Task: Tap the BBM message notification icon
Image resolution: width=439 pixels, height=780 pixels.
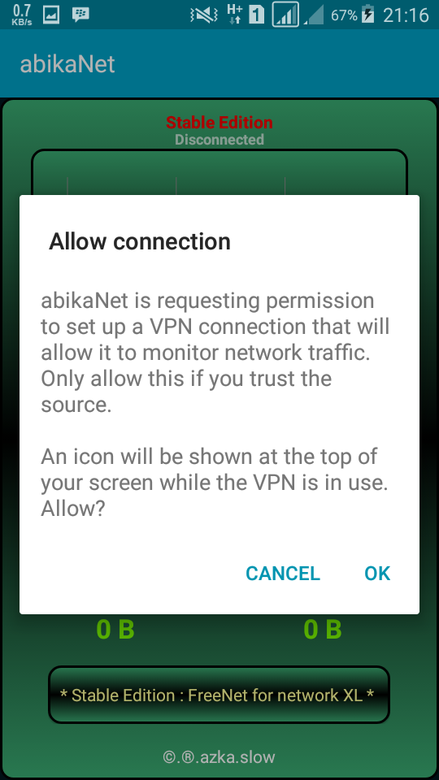Action: [x=80, y=15]
